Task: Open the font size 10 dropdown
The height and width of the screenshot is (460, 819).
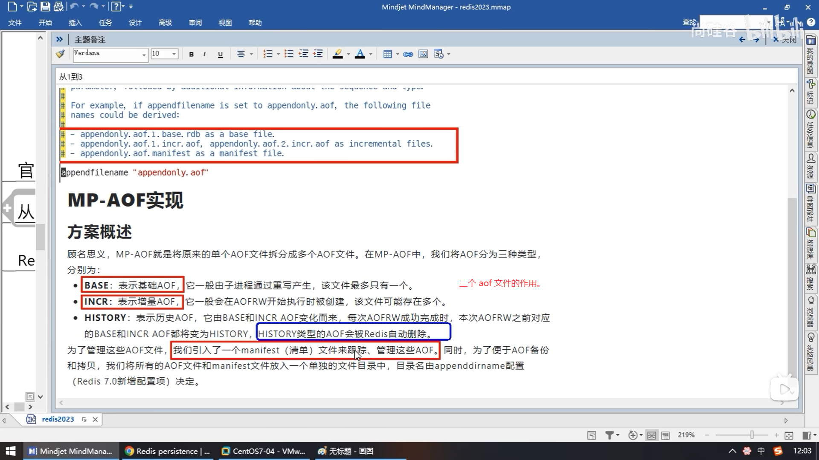Action: pos(174,54)
